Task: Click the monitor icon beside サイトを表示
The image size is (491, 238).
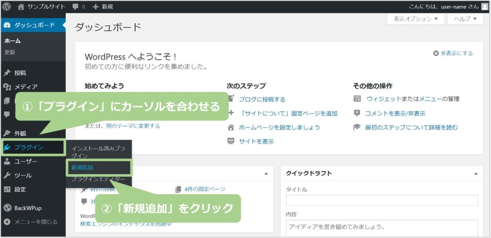Action: [x=231, y=141]
